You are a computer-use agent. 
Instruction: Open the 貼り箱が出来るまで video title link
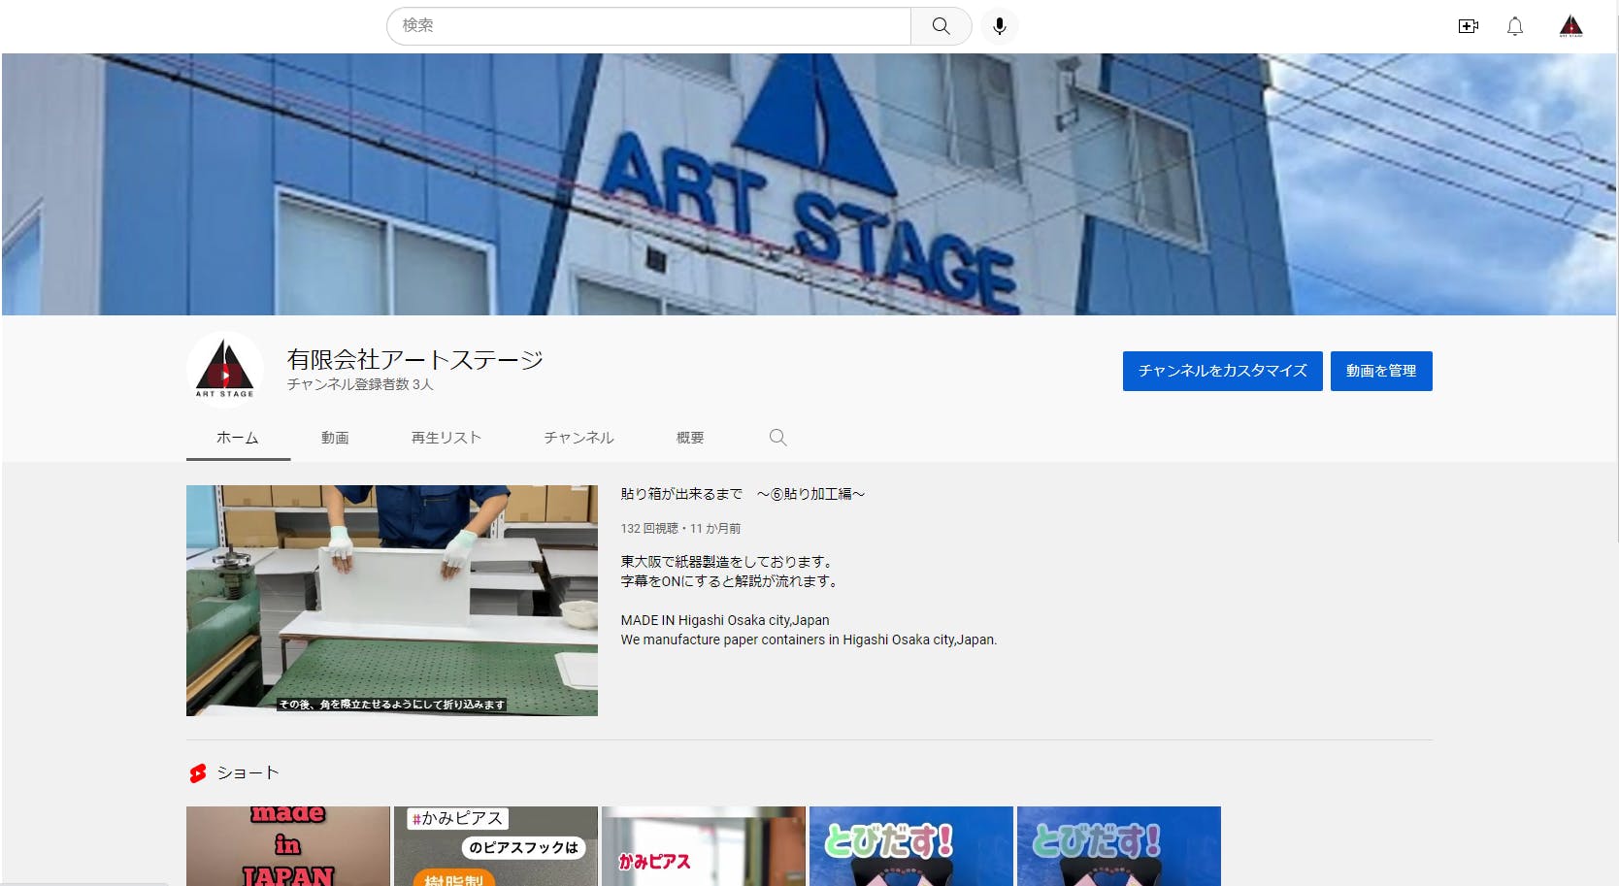743,494
